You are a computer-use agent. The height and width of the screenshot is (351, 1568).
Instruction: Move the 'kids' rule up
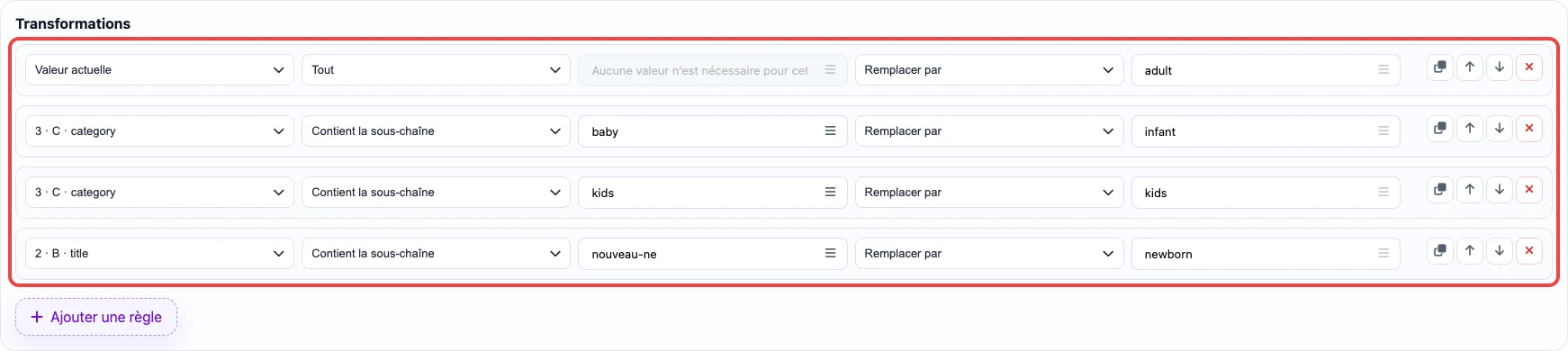tap(1470, 190)
